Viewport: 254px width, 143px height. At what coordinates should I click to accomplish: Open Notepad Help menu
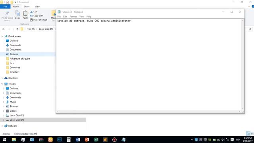coord(89,17)
